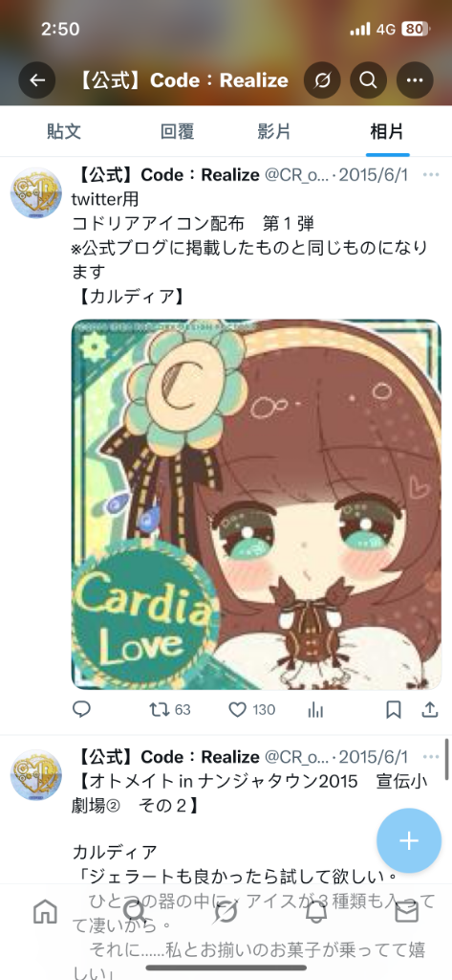452x980 pixels.
Task: Bookmark the Cardia icon post
Action: pyautogui.click(x=393, y=710)
